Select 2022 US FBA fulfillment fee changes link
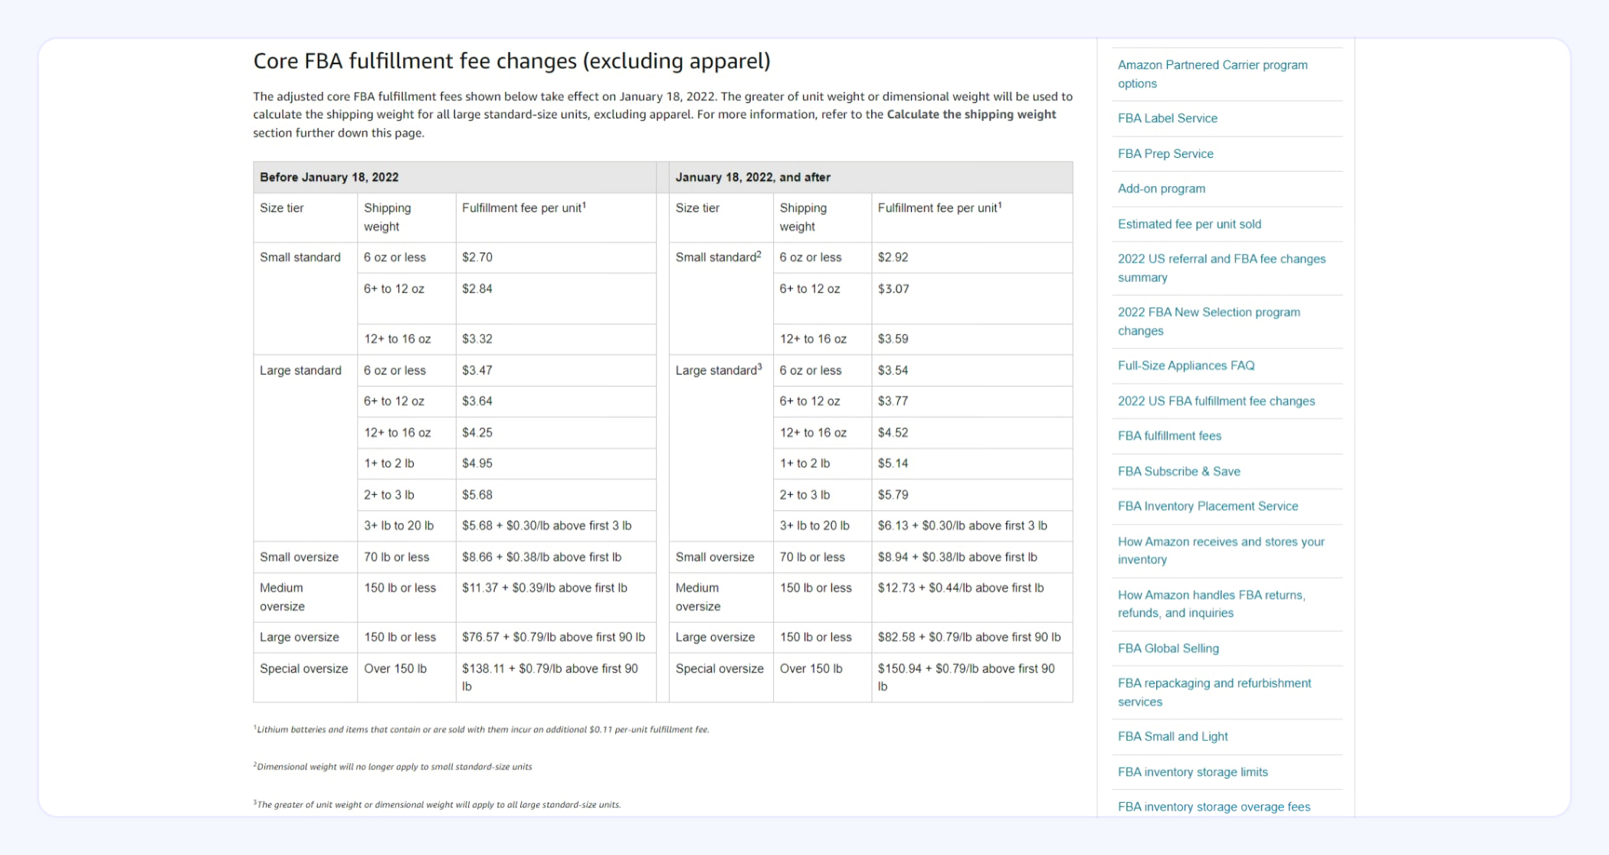This screenshot has height=855, width=1609. (x=1215, y=401)
